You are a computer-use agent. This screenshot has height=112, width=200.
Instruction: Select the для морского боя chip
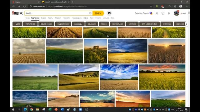[149, 24]
